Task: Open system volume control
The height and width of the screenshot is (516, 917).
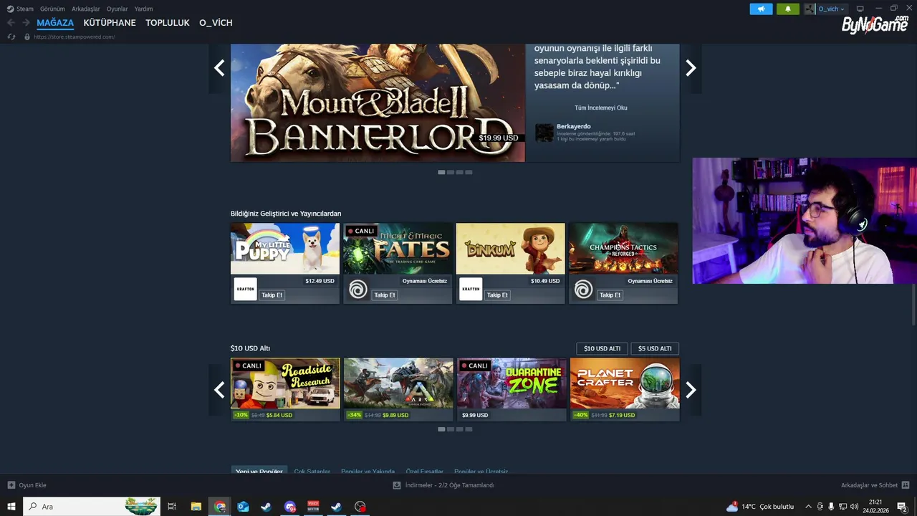Action: pyautogui.click(x=854, y=507)
